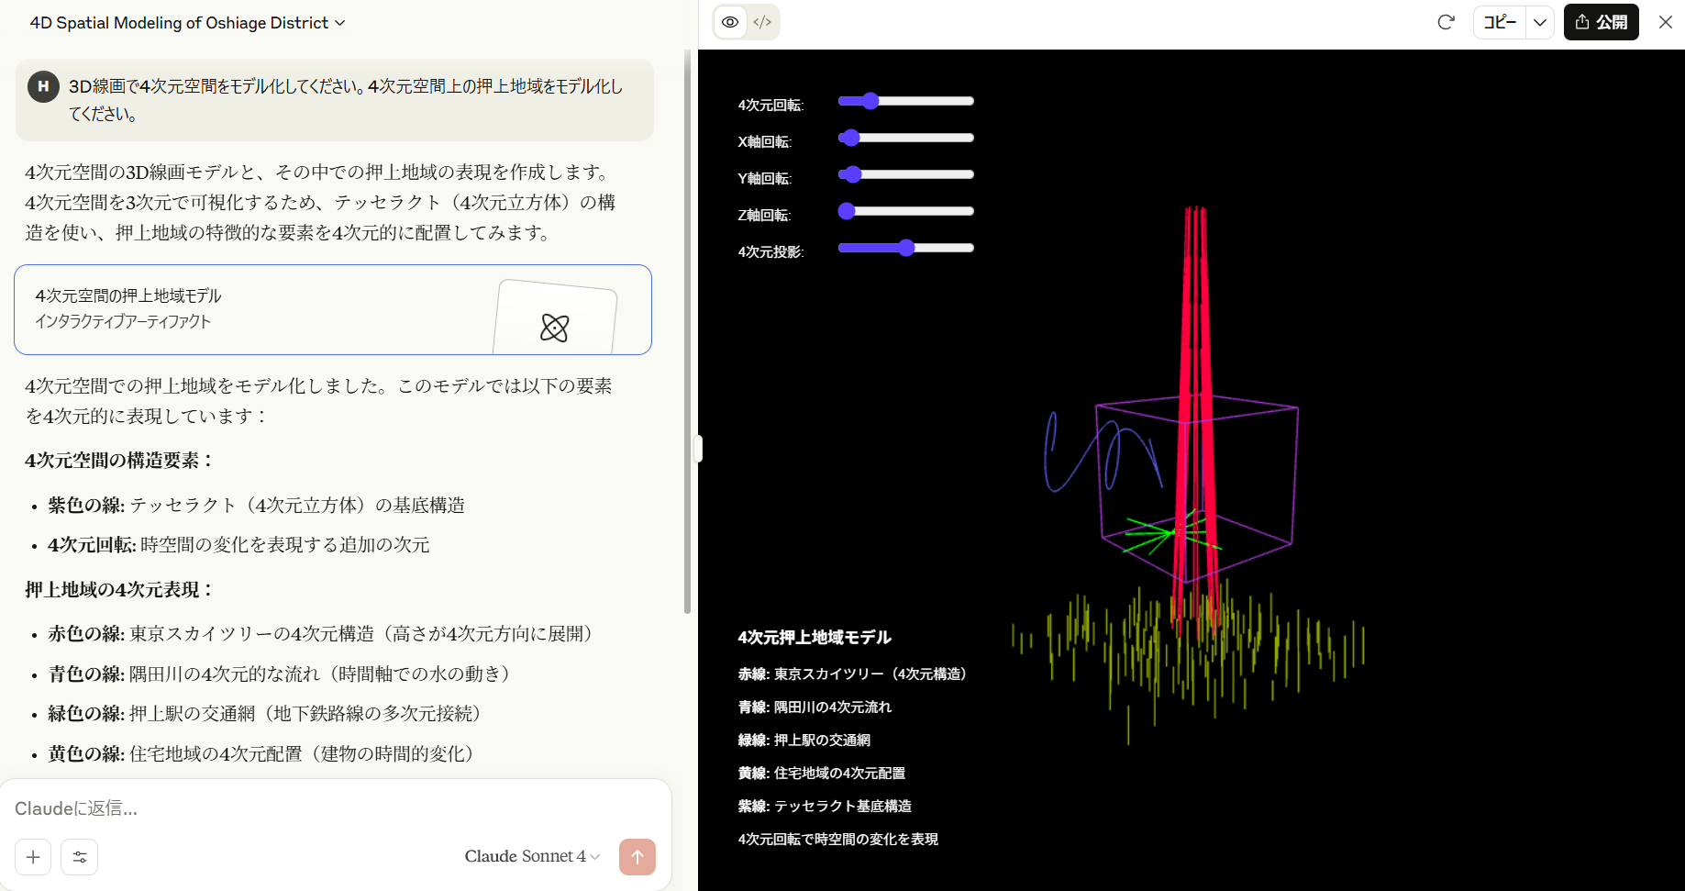This screenshot has height=891, width=1685.
Task: Click the 4次元回転 slider
Action: (x=905, y=101)
